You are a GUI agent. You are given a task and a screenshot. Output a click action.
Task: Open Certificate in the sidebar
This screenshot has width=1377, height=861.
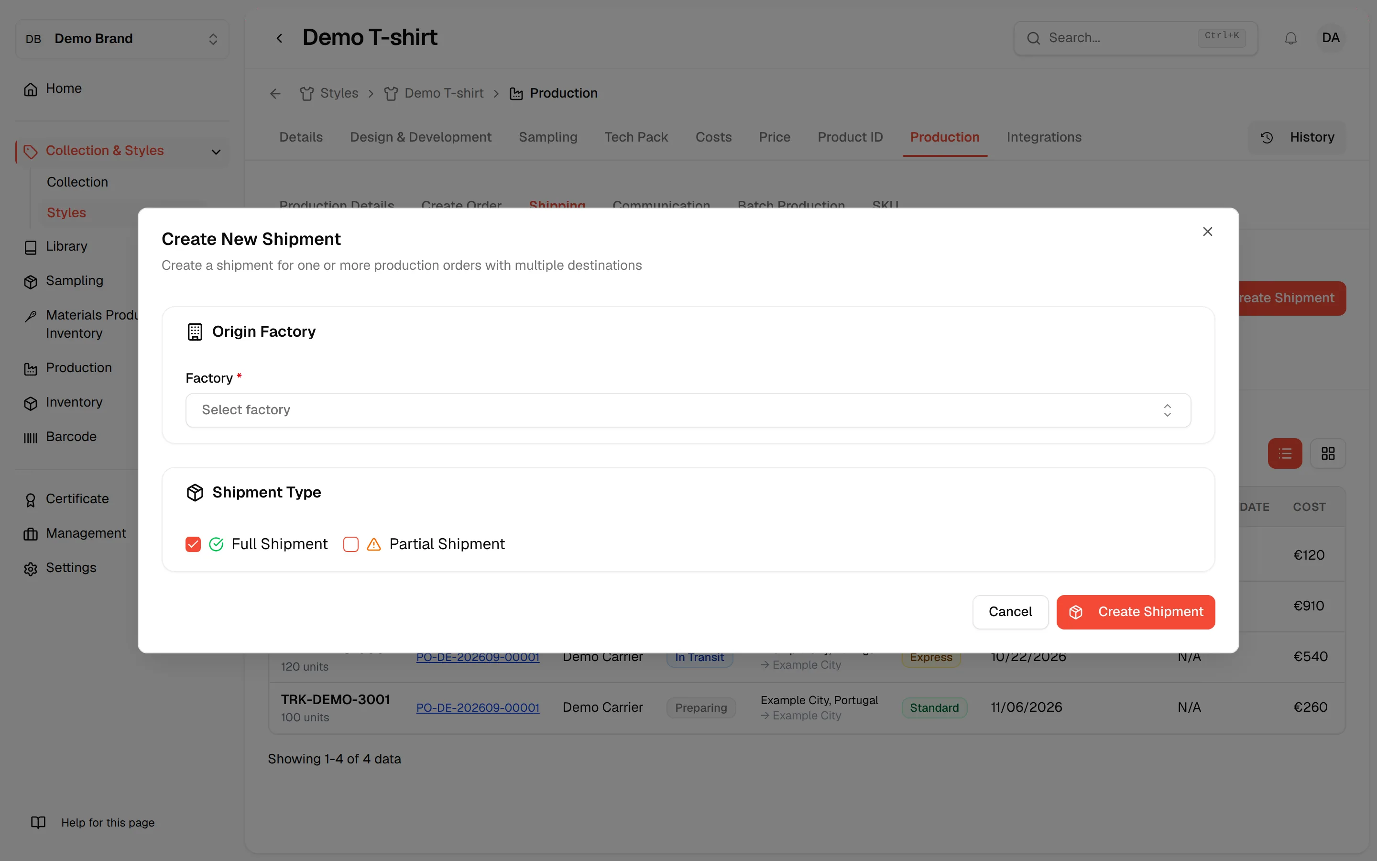[77, 499]
